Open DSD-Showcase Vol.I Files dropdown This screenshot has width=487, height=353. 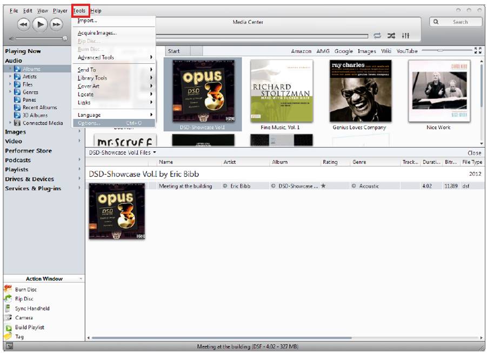pos(122,152)
